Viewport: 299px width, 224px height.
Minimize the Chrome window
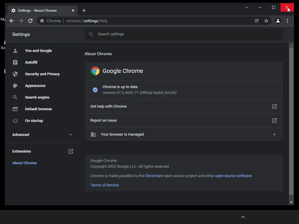(260, 7)
